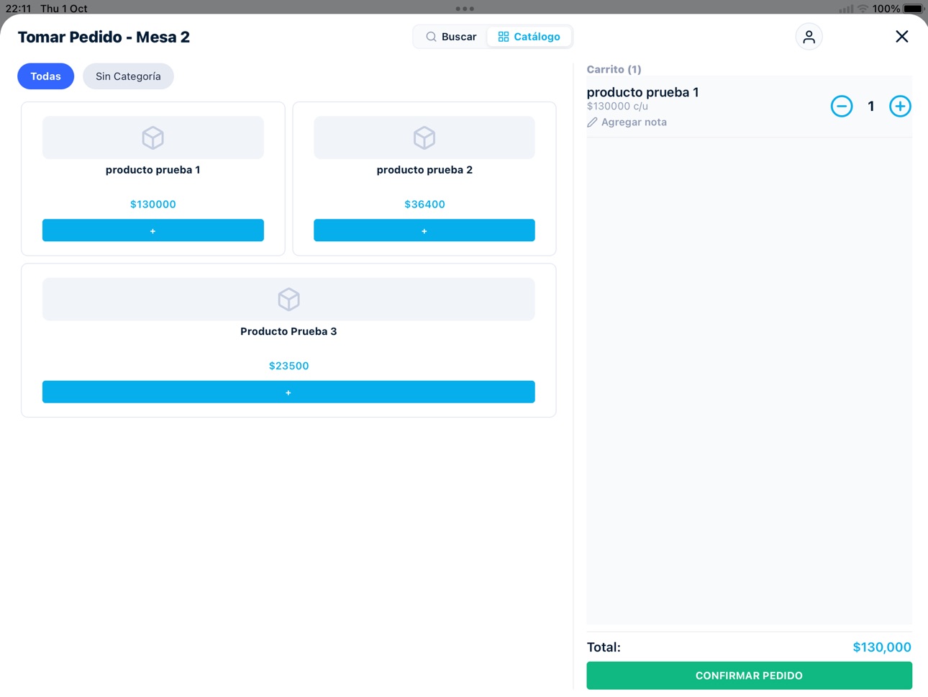This screenshot has height=697, width=928.
Task: Tap the three-dot multitasking indicator
Action: pyautogui.click(x=465, y=9)
